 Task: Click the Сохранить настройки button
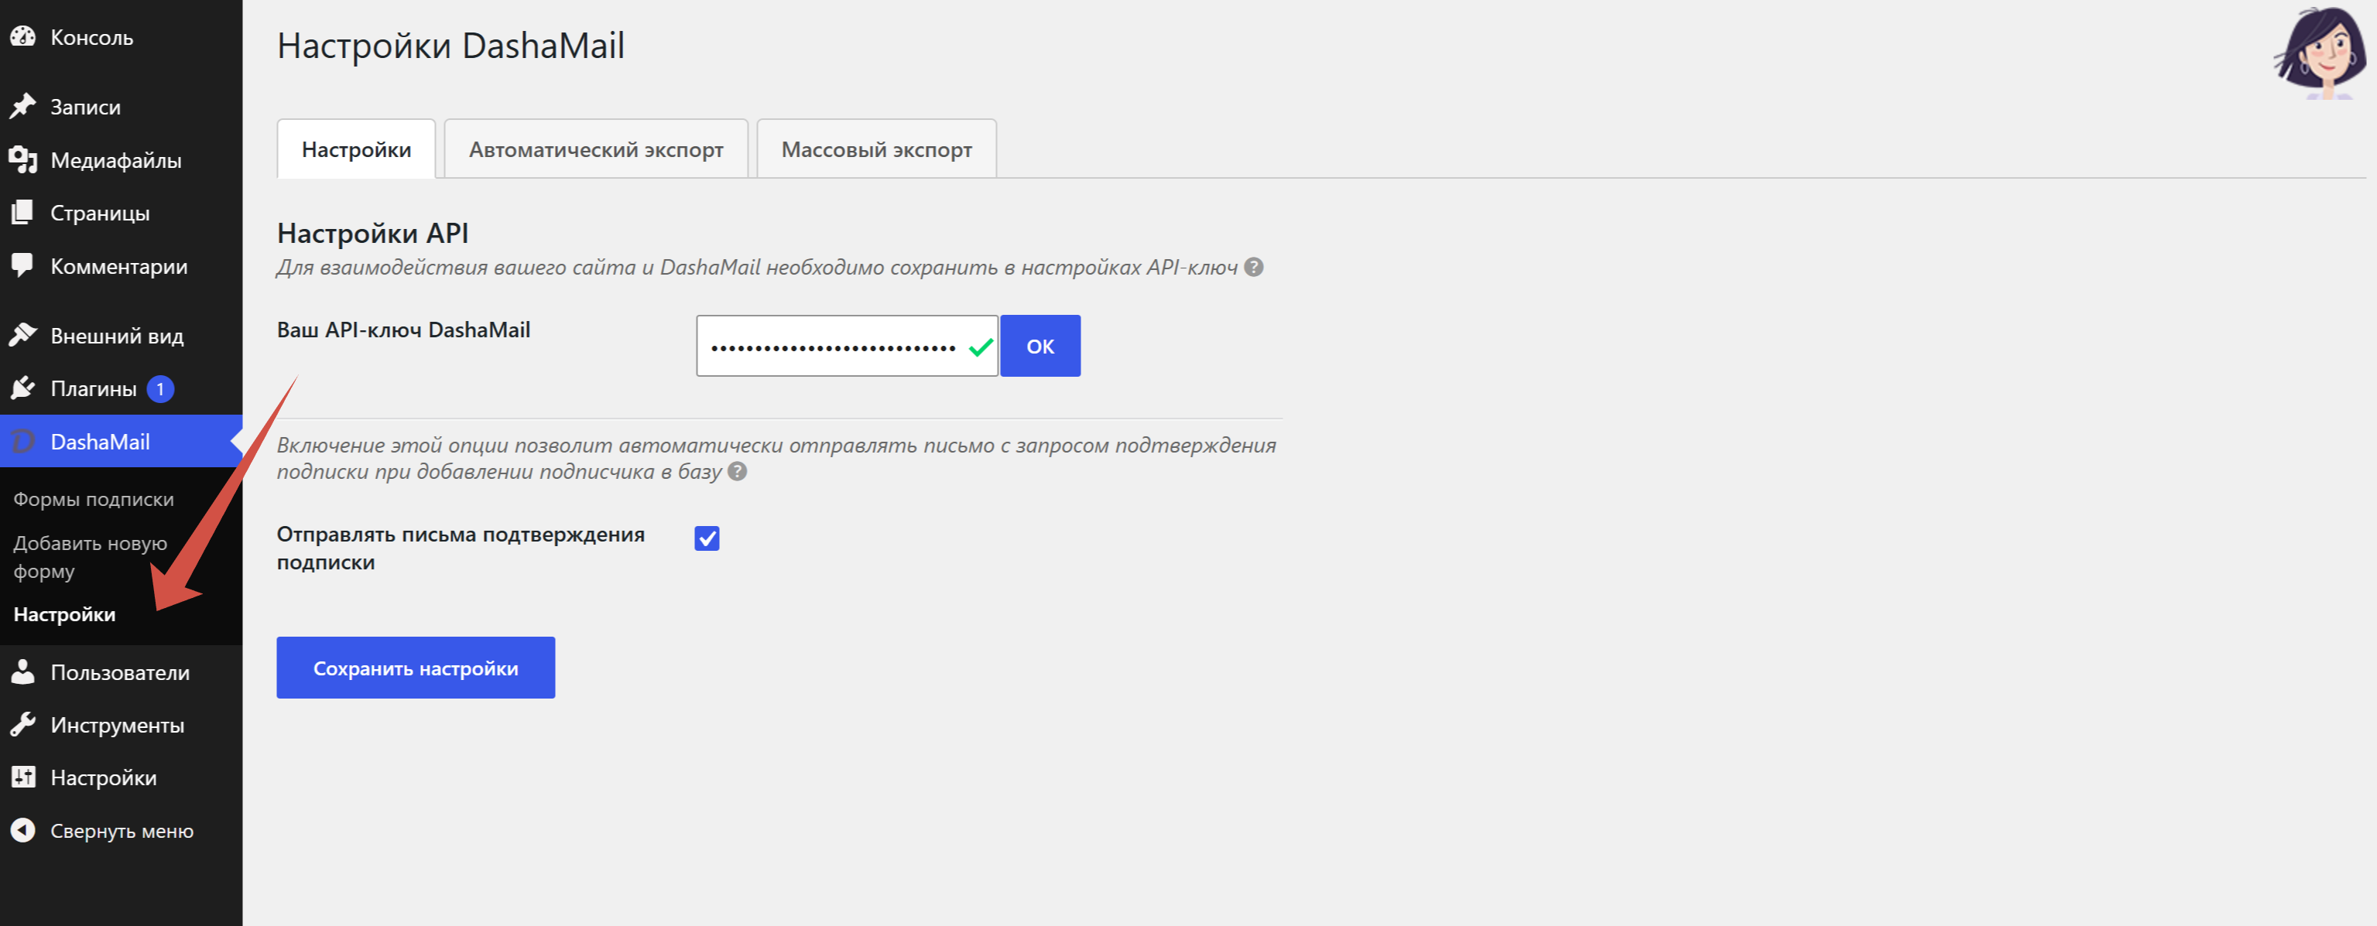(x=415, y=668)
